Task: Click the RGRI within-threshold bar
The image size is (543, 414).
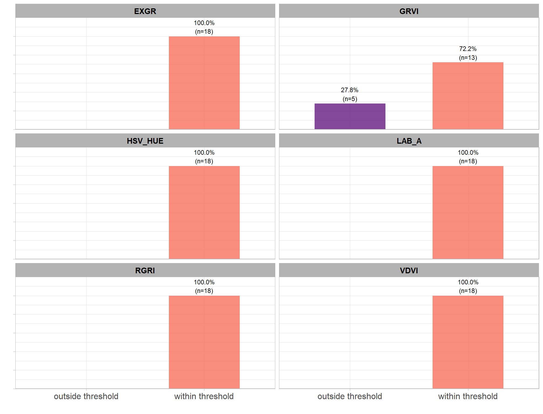Action: click(204, 342)
